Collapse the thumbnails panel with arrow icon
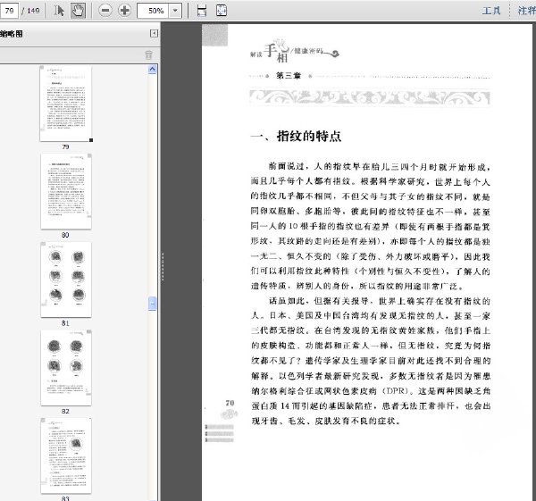This screenshot has width=536, height=501. 154,34
